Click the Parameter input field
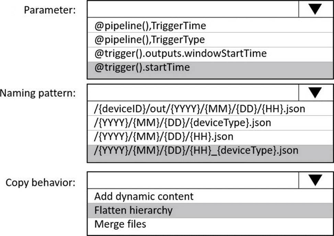334x236 pixels. pos(193,9)
